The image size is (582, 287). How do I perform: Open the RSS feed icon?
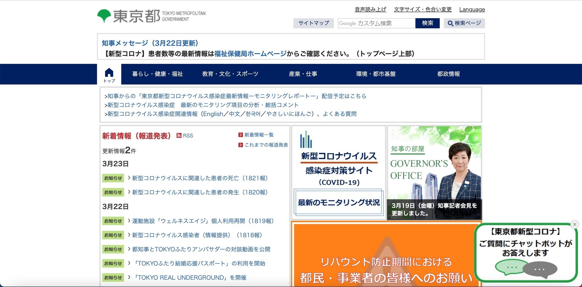(x=179, y=136)
